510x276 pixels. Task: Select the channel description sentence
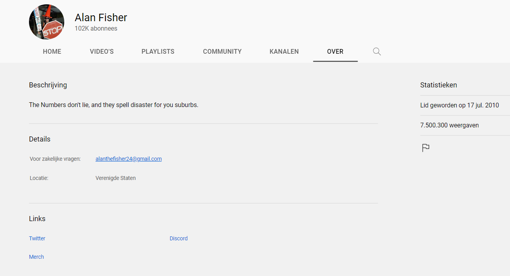click(x=114, y=105)
